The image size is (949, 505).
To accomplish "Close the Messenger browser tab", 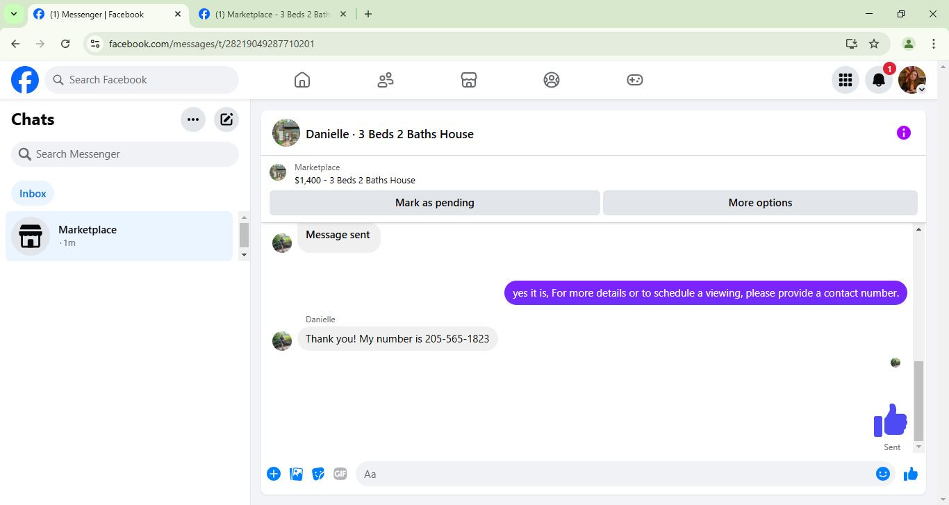I will coord(178,14).
